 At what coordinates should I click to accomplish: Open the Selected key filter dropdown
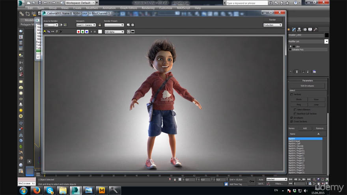pyautogui.click(x=276, y=179)
